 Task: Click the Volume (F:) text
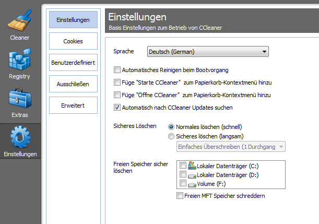211,184
